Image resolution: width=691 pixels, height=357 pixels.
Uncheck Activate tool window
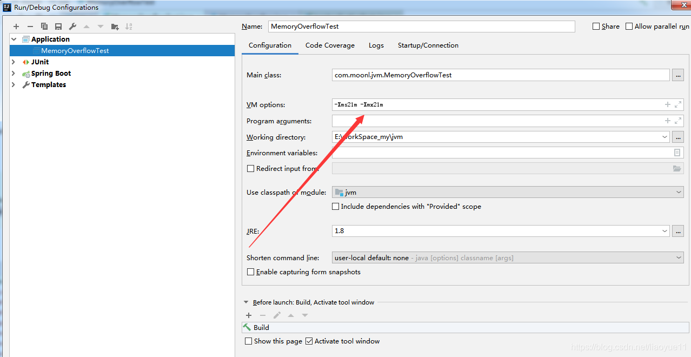tap(309, 341)
